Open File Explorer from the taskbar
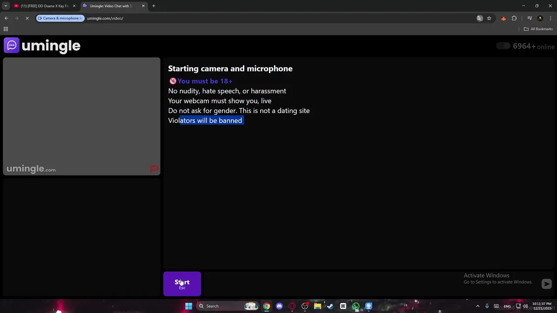This screenshot has width=557, height=313. [318, 306]
